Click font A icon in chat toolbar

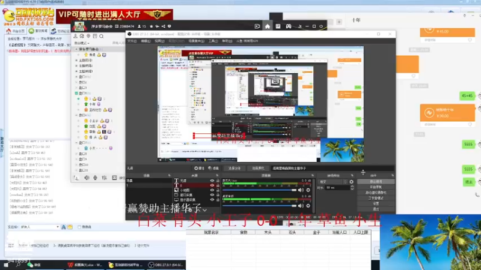[x=64, y=227]
